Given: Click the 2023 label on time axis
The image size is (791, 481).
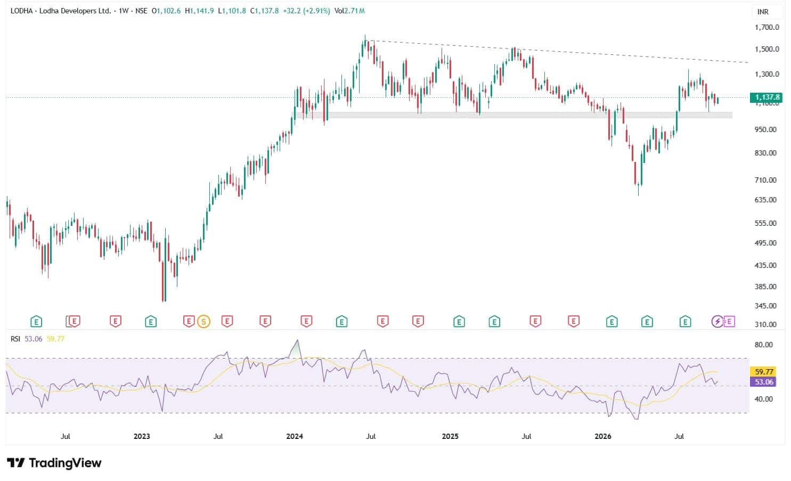Looking at the screenshot, I should (x=142, y=436).
